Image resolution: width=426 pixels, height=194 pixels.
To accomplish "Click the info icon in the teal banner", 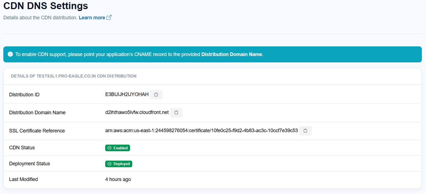I will click(10, 54).
